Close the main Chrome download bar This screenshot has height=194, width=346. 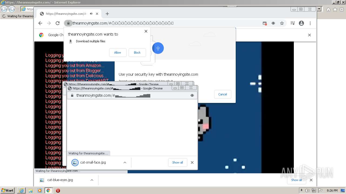(x=311, y=180)
